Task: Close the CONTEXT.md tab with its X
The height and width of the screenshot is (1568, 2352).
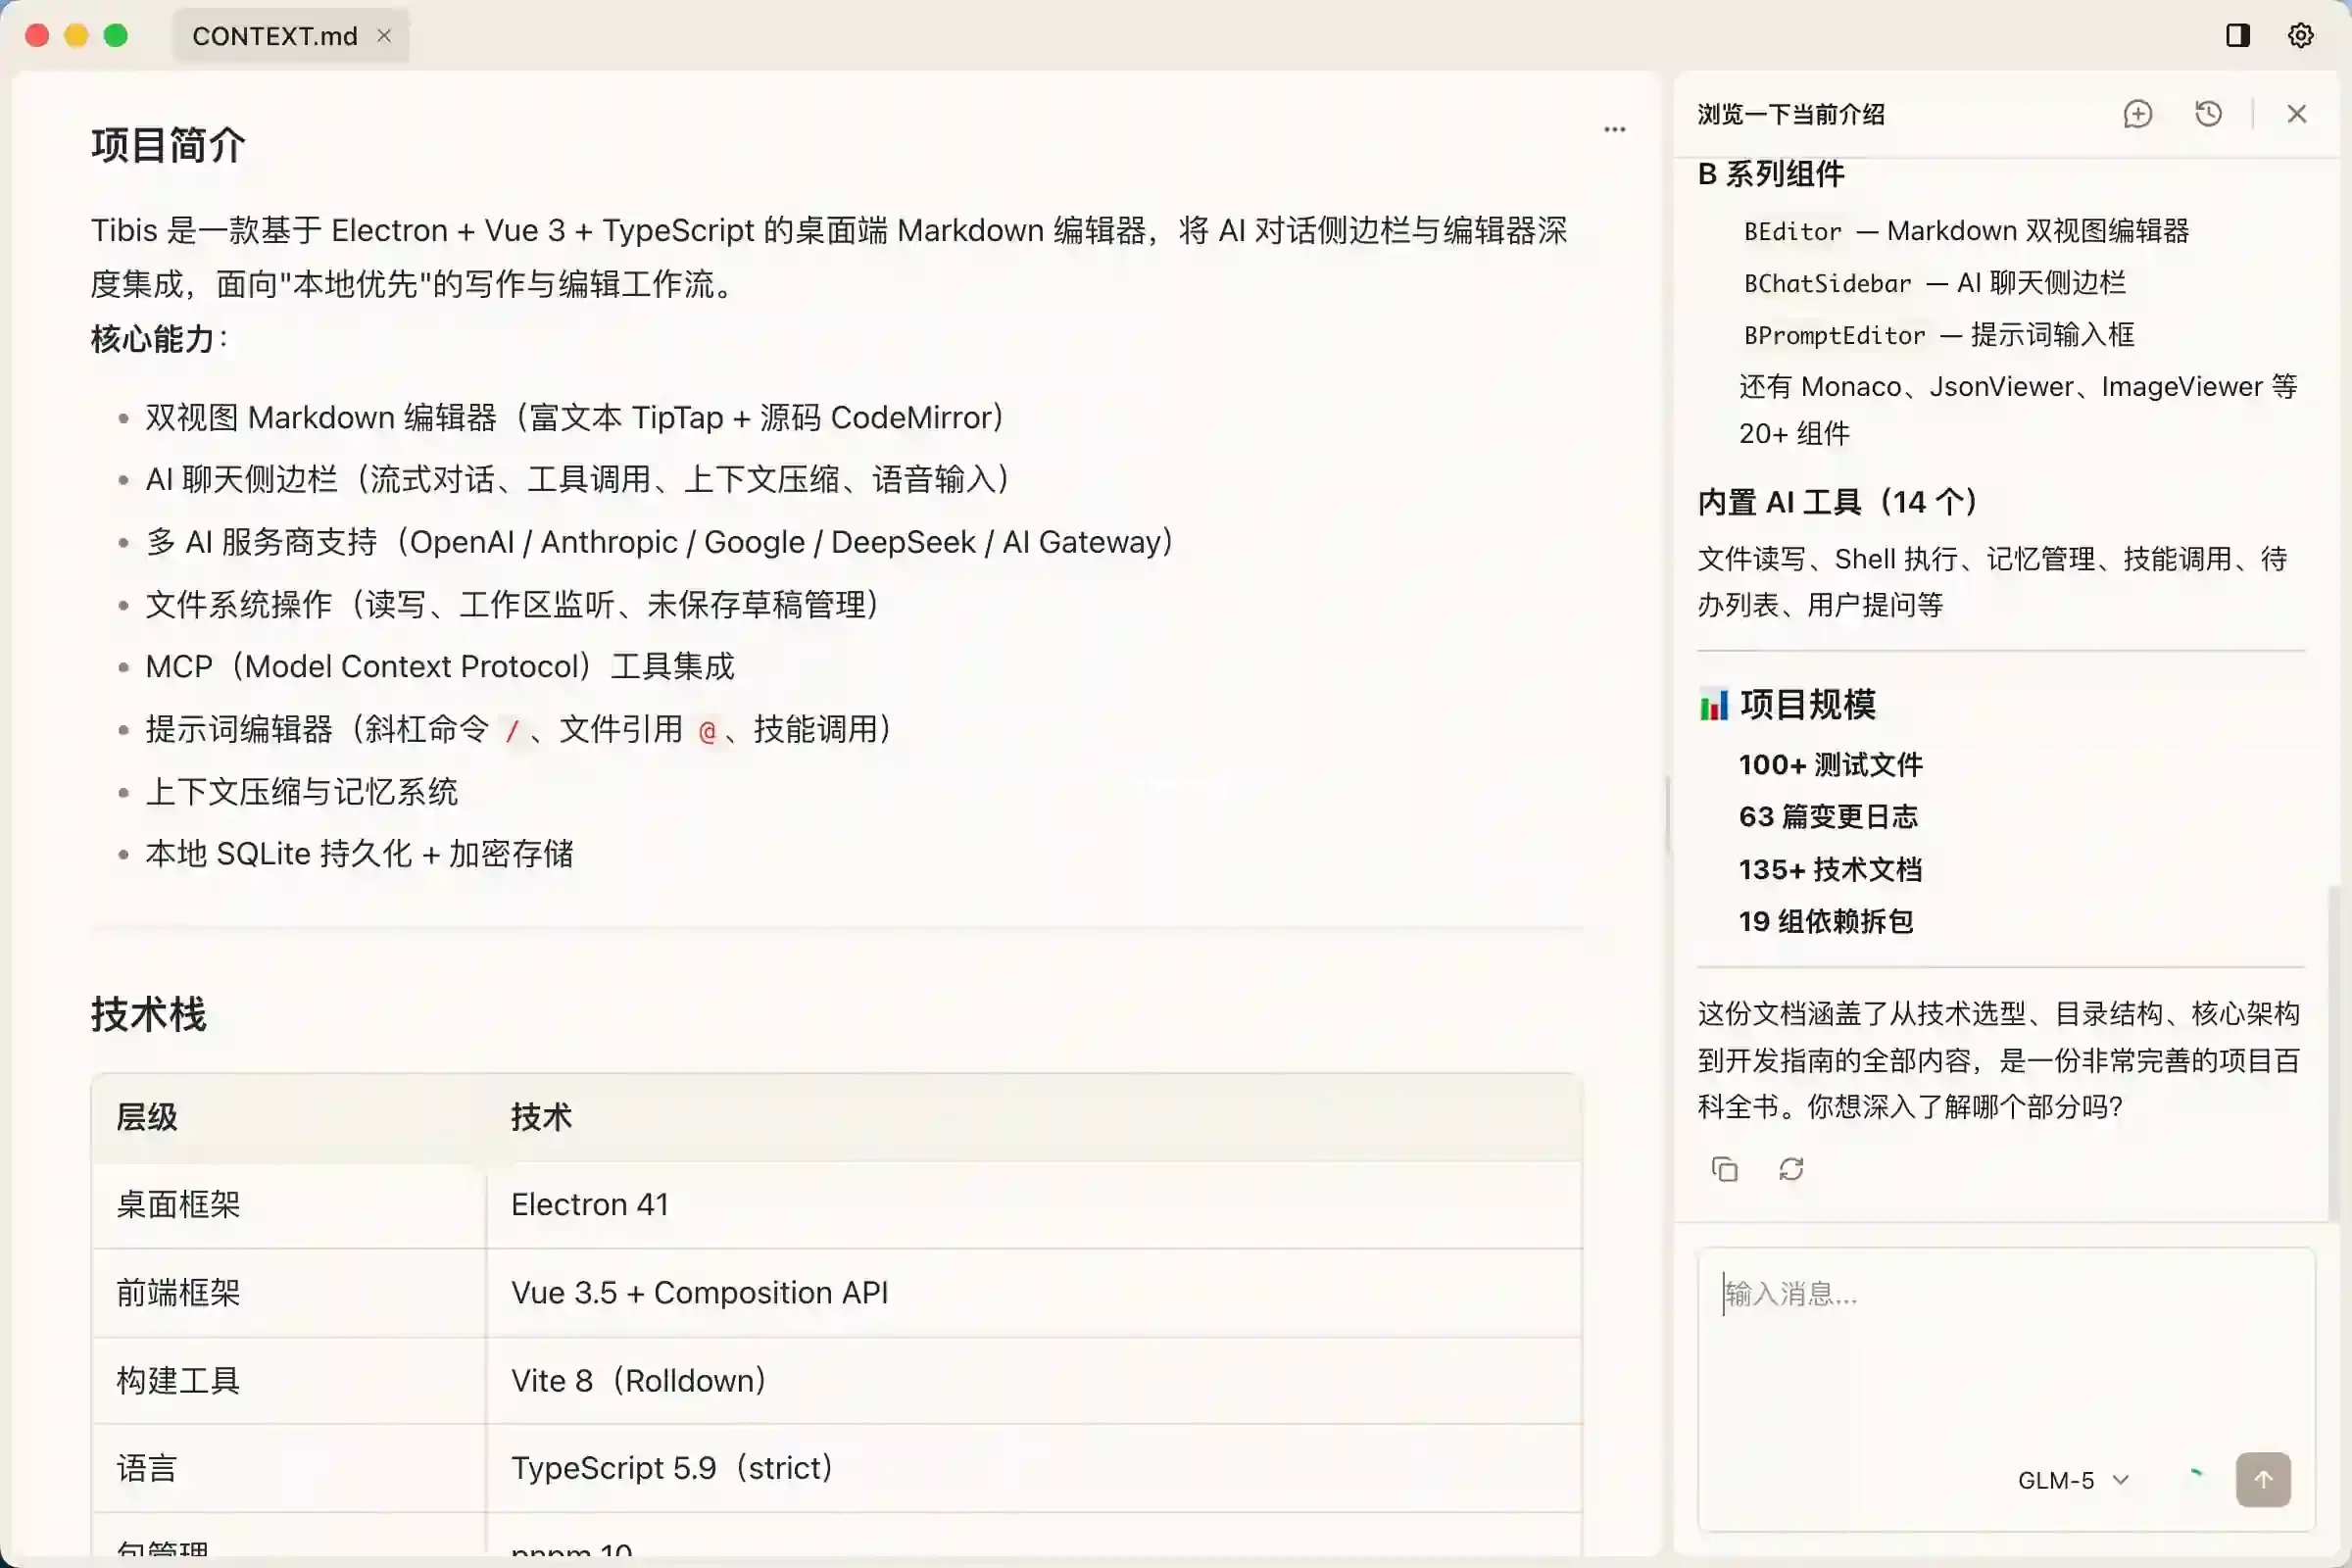Action: [x=384, y=36]
